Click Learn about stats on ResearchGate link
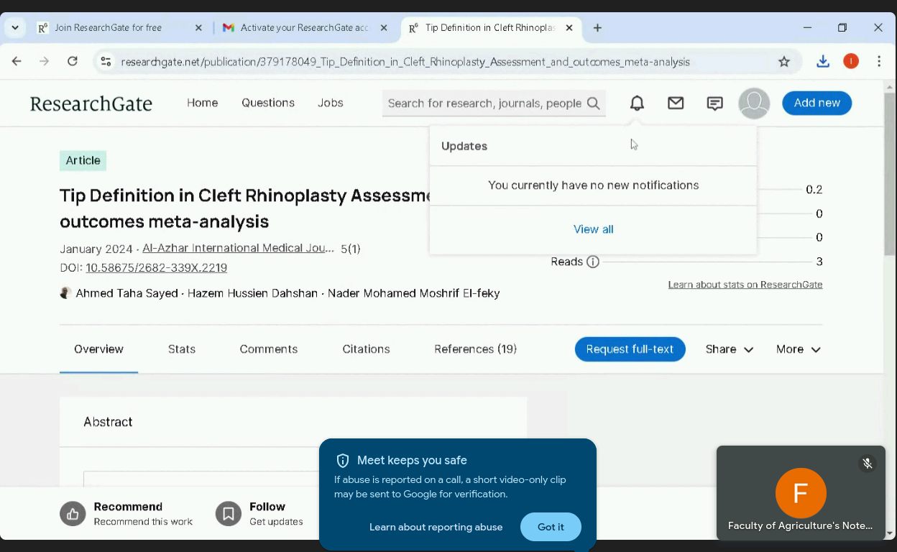Viewport: 897px width, 552px height. tap(745, 285)
